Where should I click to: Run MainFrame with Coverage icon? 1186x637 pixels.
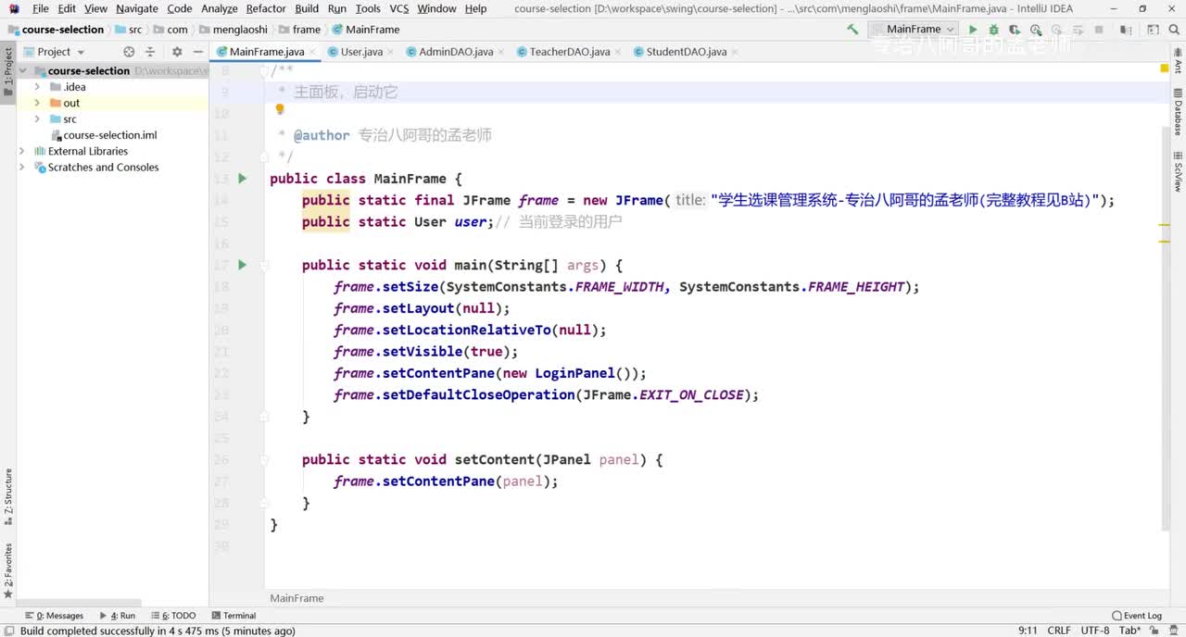pyautogui.click(x=1015, y=30)
